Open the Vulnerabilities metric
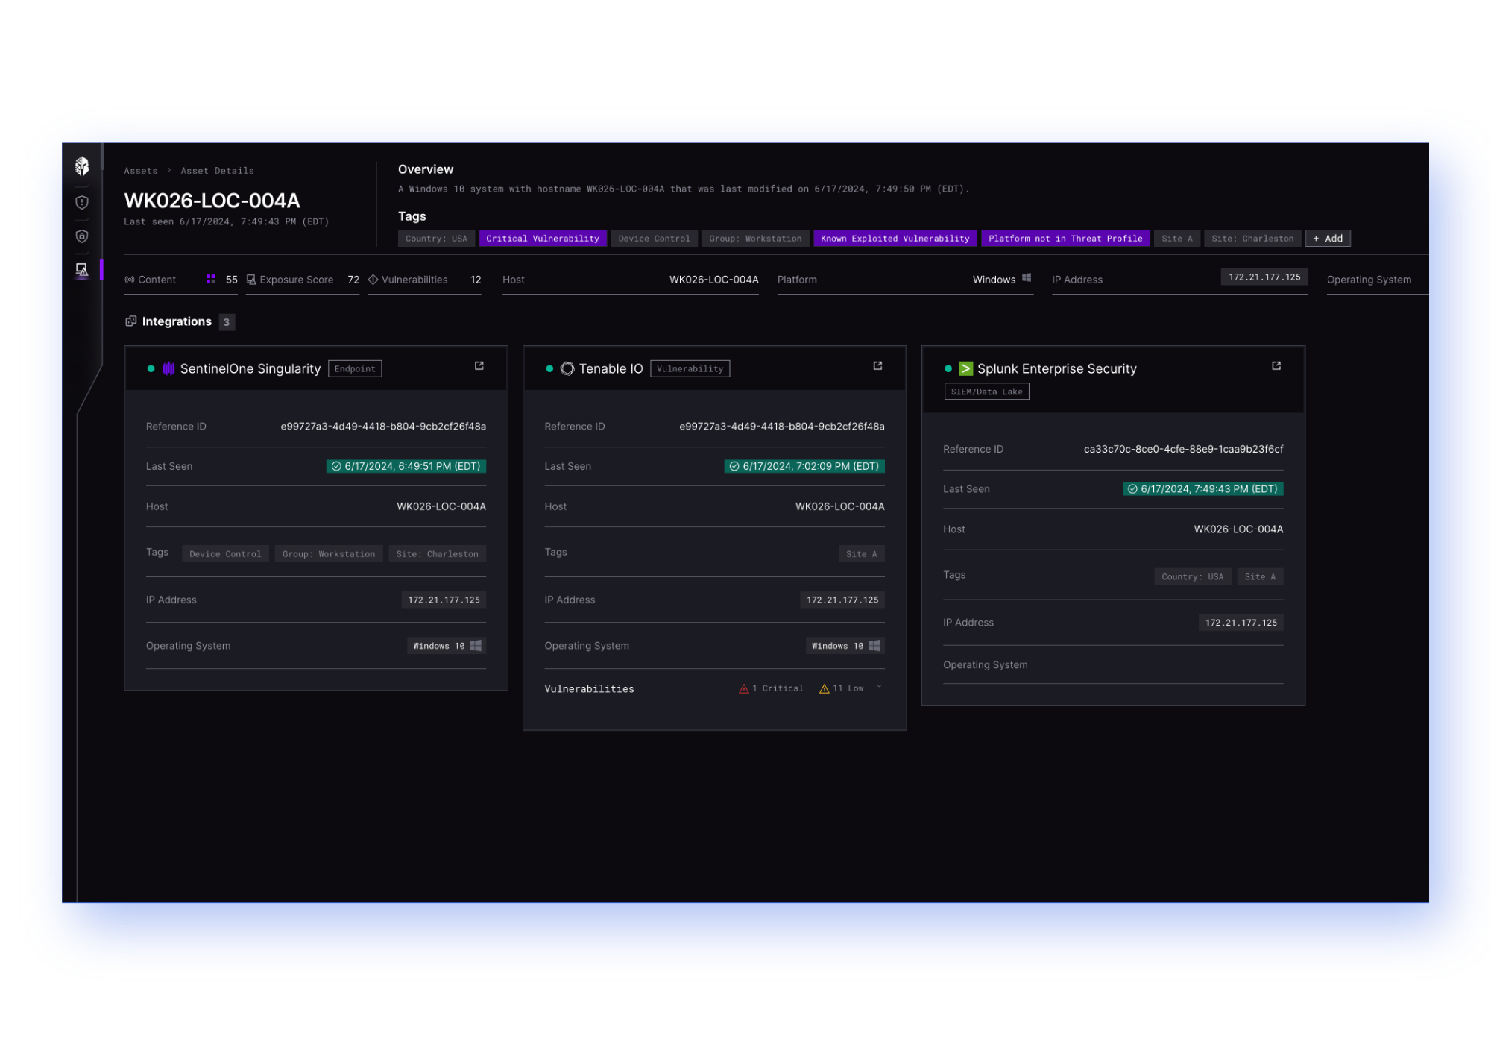 424,280
